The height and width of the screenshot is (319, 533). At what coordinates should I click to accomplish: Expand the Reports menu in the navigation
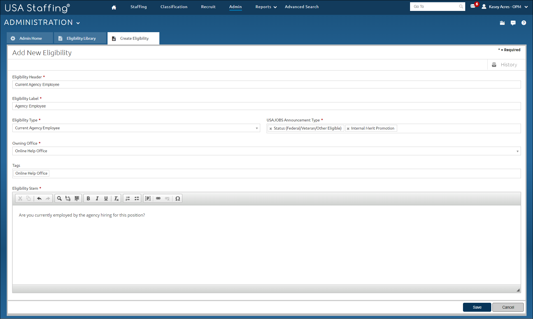(266, 7)
